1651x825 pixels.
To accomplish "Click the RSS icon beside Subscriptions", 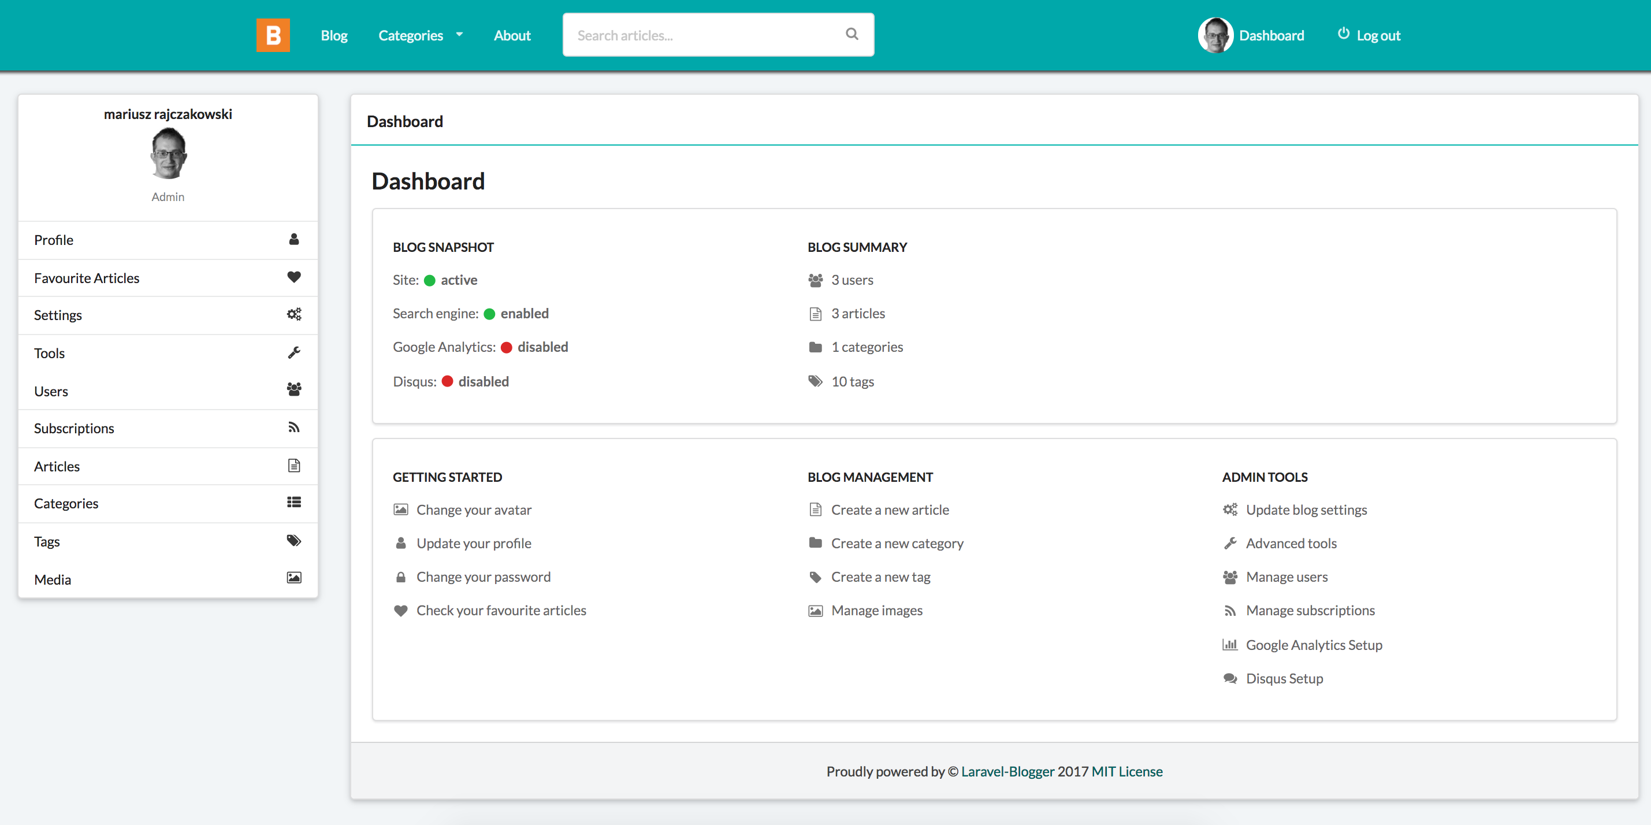I will 294,427.
